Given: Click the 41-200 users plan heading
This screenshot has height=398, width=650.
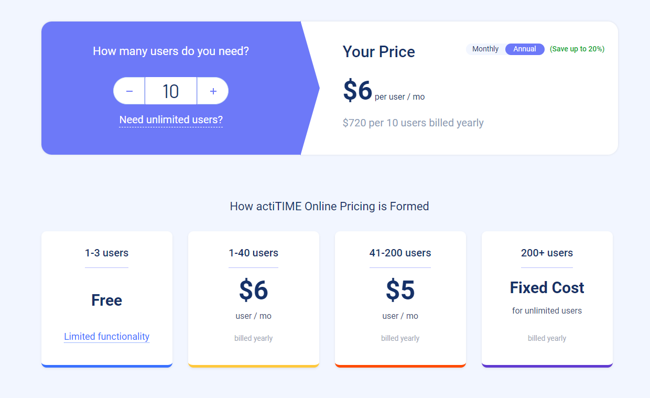Looking at the screenshot, I should 400,253.
